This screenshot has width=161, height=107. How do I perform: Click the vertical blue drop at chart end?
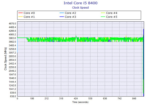pyautogui.click(x=144, y=63)
